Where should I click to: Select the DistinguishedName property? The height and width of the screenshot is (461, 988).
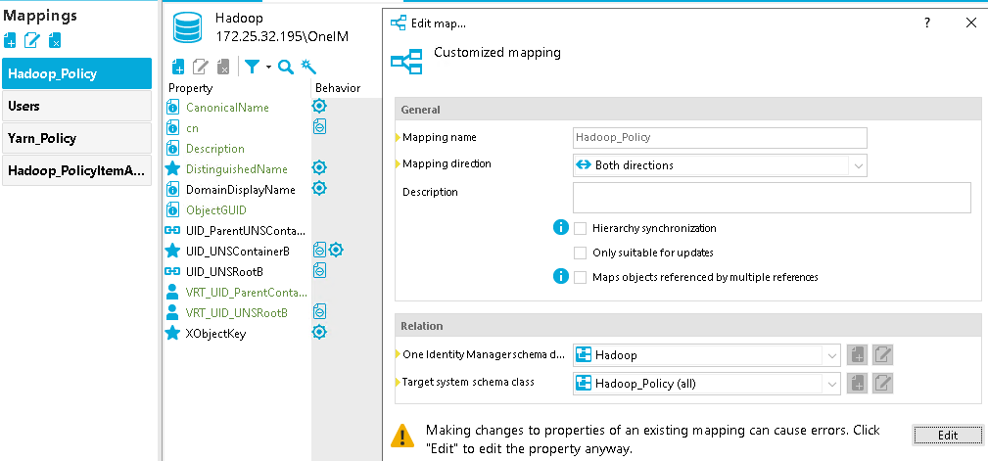pyautogui.click(x=236, y=168)
